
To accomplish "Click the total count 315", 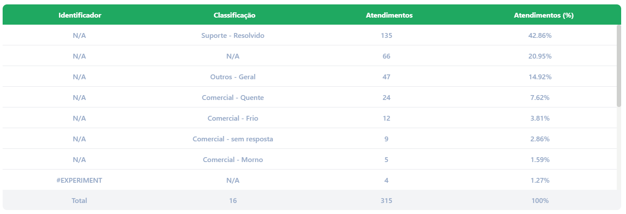I will pyautogui.click(x=386, y=200).
